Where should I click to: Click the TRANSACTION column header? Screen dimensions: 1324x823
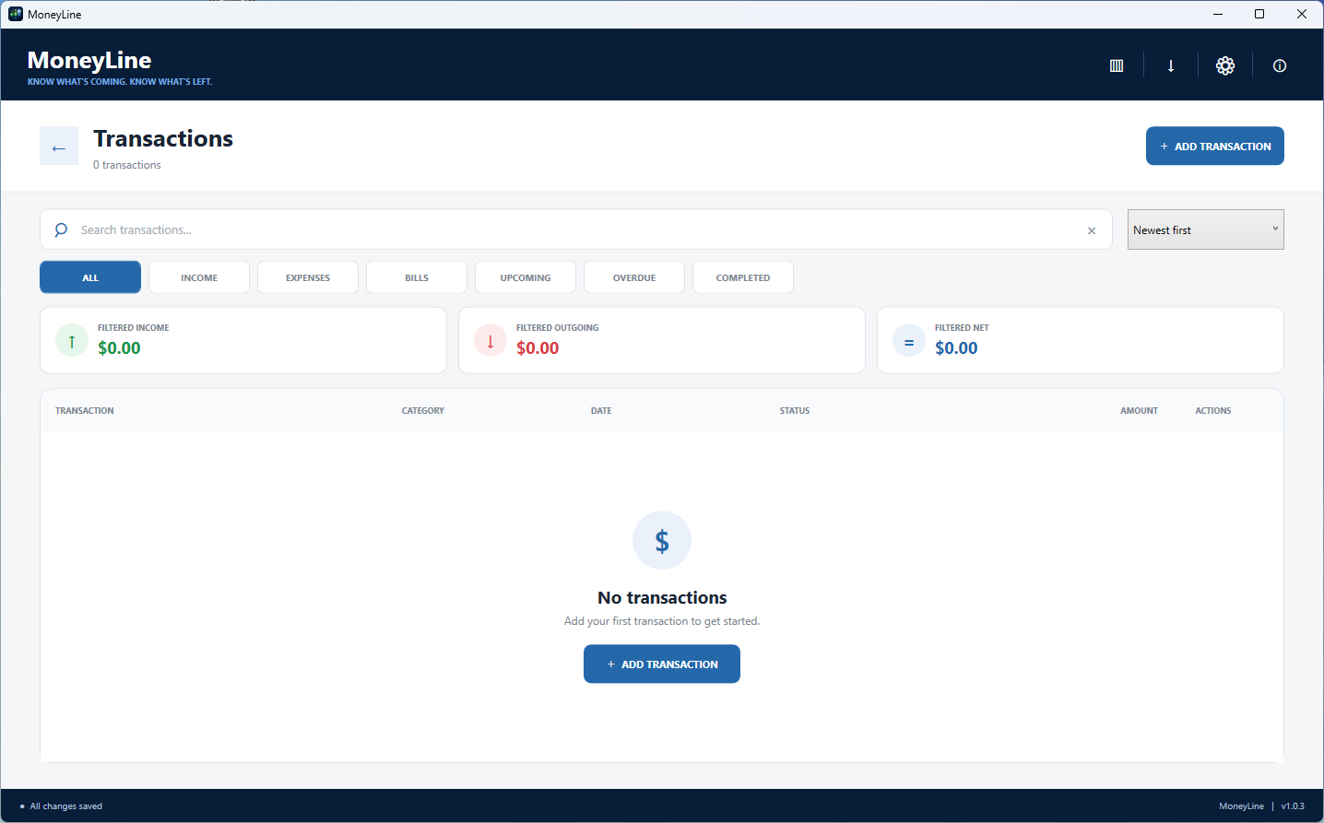(85, 411)
